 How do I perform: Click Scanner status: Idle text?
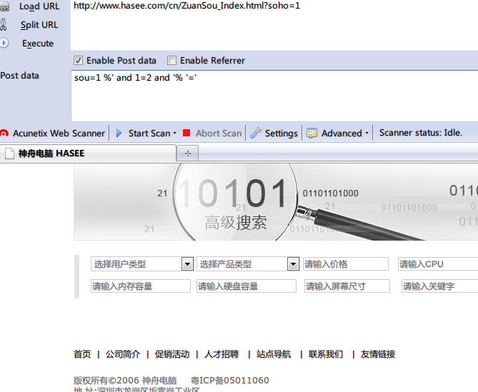pyautogui.click(x=421, y=133)
